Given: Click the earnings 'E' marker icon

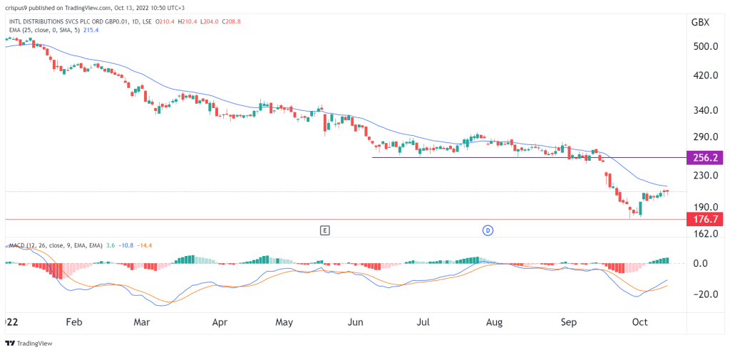Looking at the screenshot, I should click(325, 230).
